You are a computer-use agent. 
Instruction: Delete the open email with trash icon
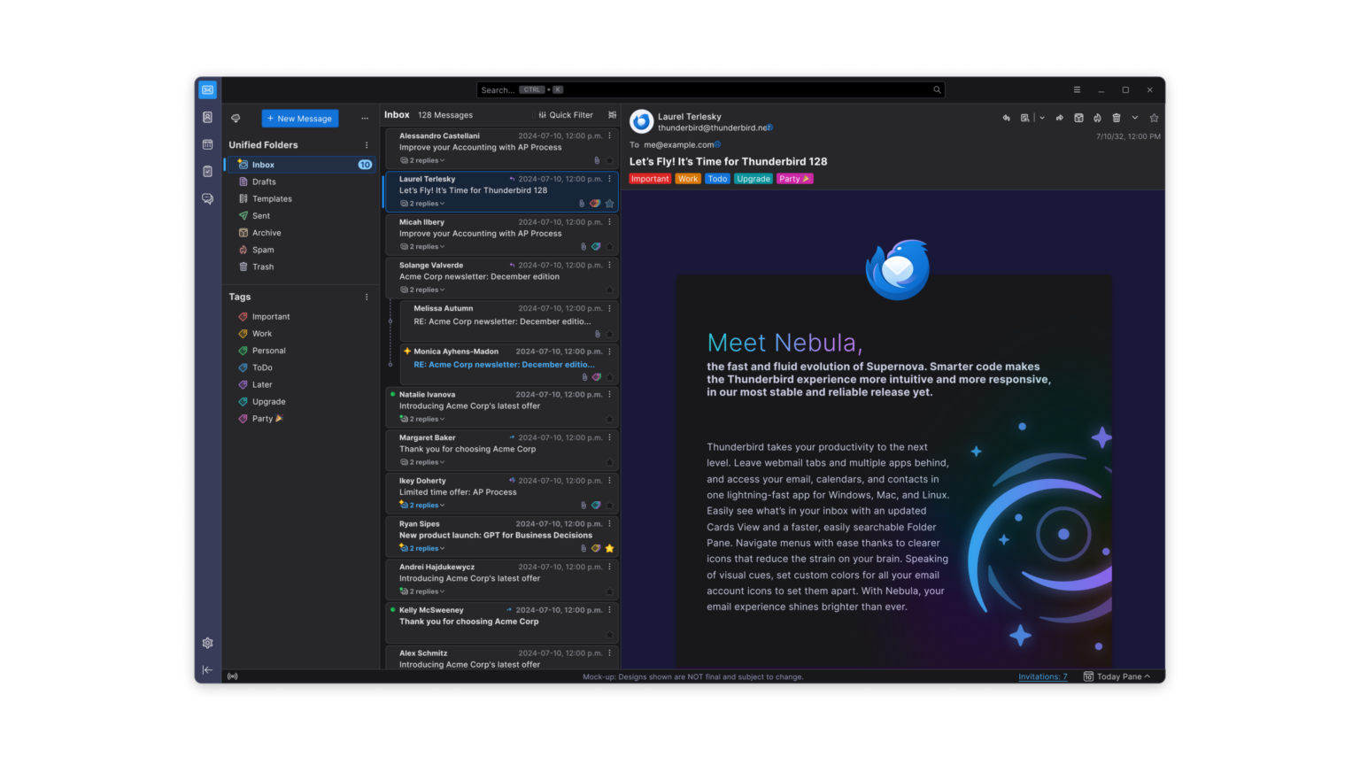(1117, 117)
